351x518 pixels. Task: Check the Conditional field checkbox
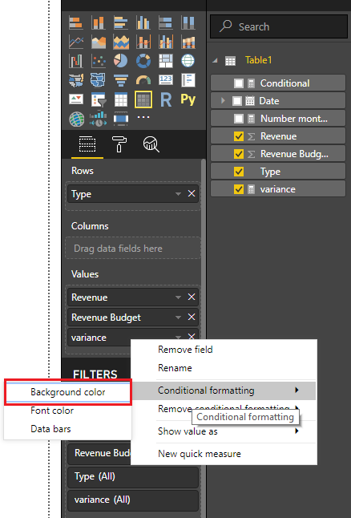pos(239,83)
